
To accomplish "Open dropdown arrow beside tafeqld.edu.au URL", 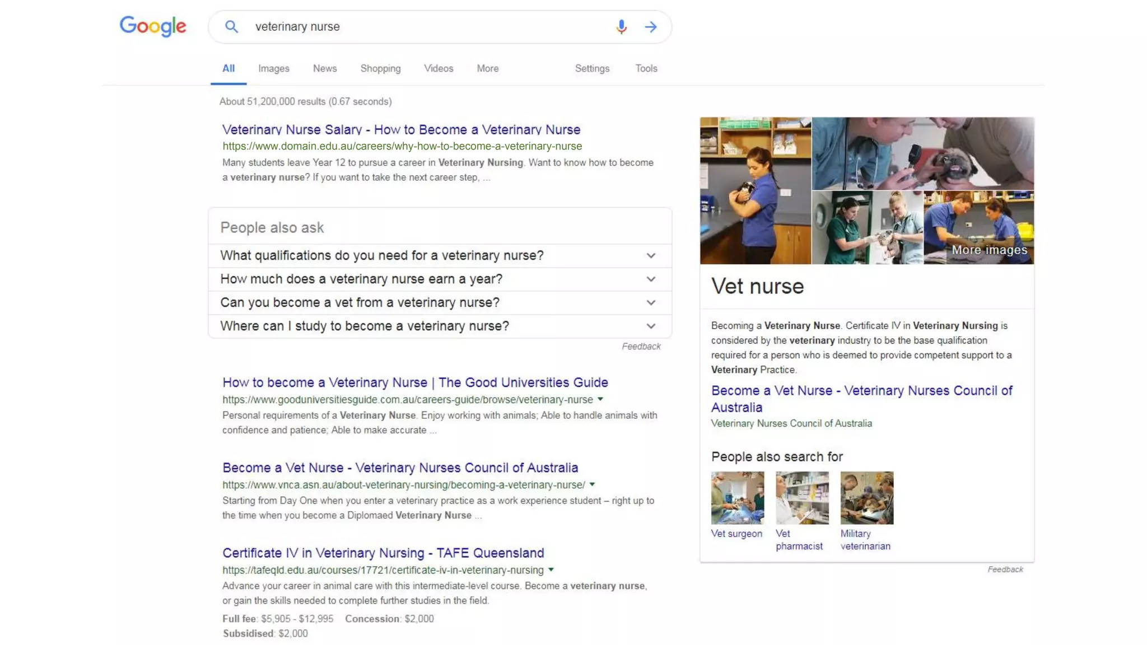I will pyautogui.click(x=551, y=569).
